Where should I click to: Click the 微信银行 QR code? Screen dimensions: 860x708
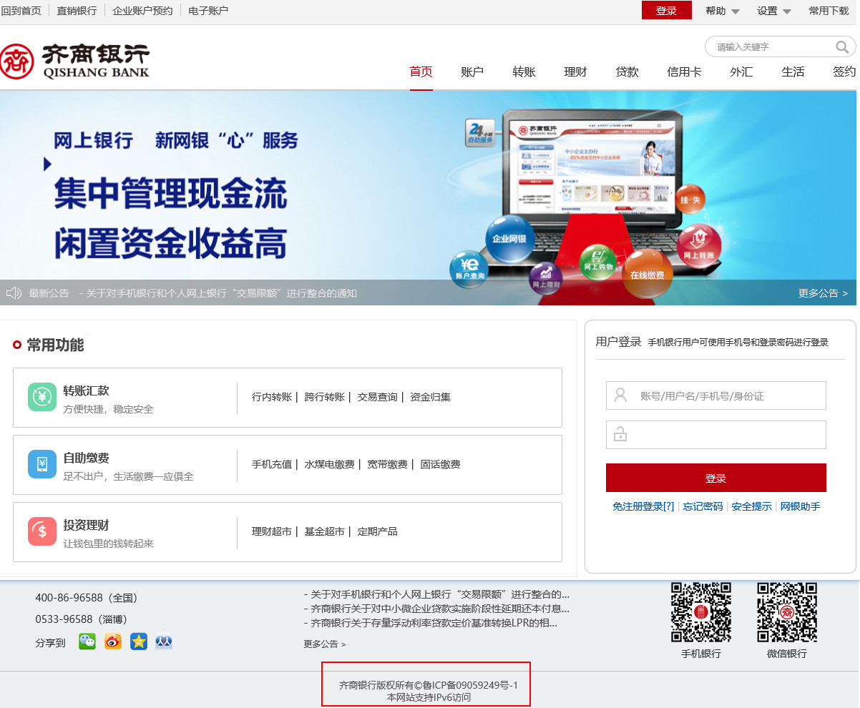(787, 612)
